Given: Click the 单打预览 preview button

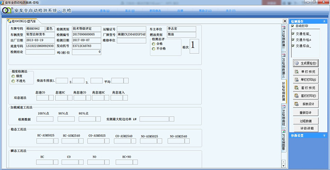Looking at the screenshot, I should point(306,72).
